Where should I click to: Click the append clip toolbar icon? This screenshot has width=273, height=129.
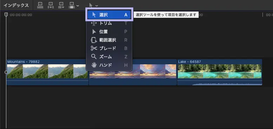[x=61, y=5]
